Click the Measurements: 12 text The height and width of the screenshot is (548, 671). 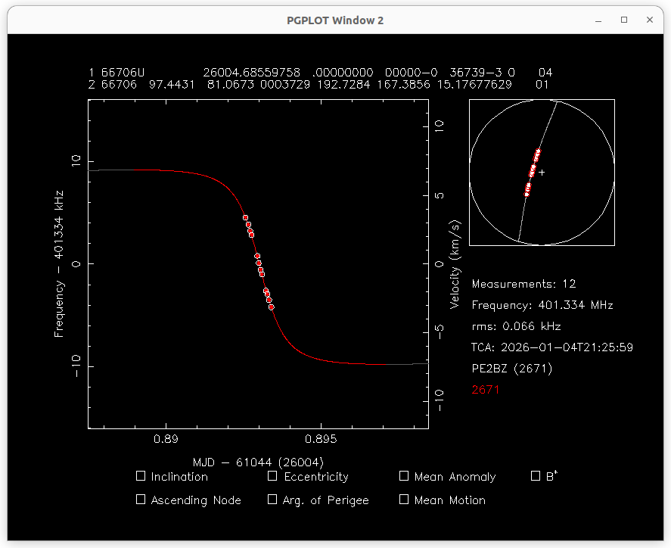(x=523, y=284)
